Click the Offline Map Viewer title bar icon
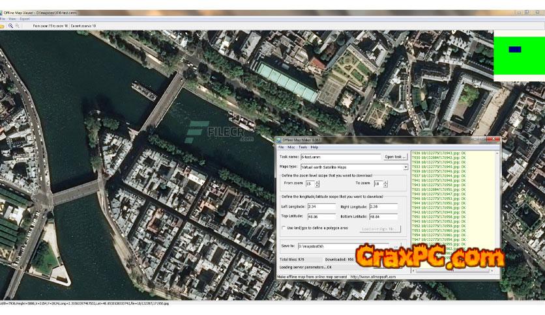Image resolution: width=545 pixels, height=315 pixels. tap(3, 13)
